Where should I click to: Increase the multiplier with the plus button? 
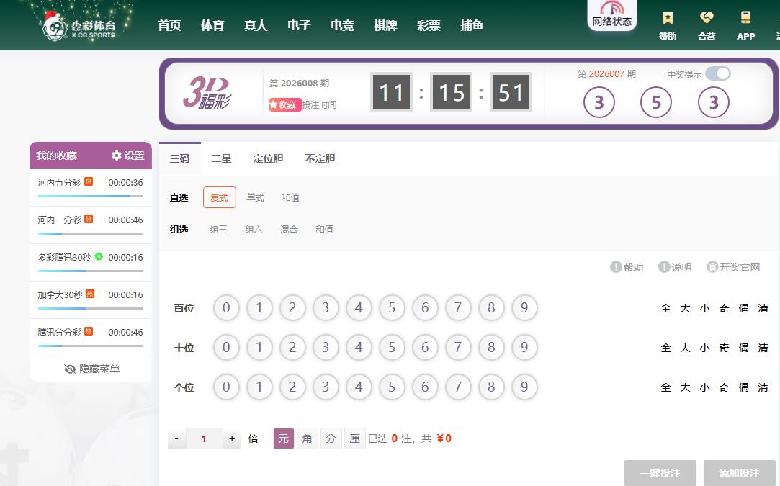tap(232, 438)
